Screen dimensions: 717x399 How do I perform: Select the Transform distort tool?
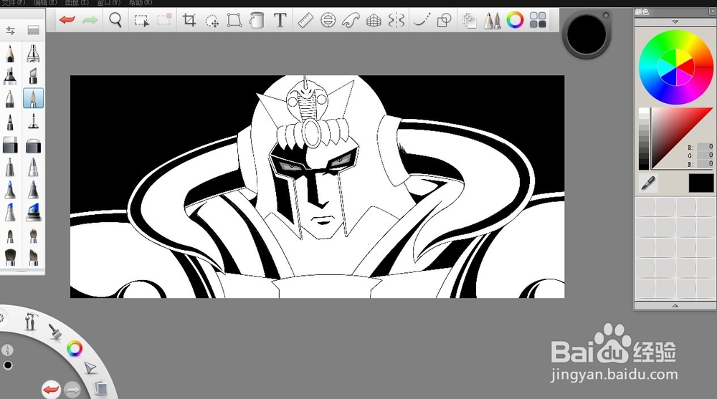pos(234,20)
